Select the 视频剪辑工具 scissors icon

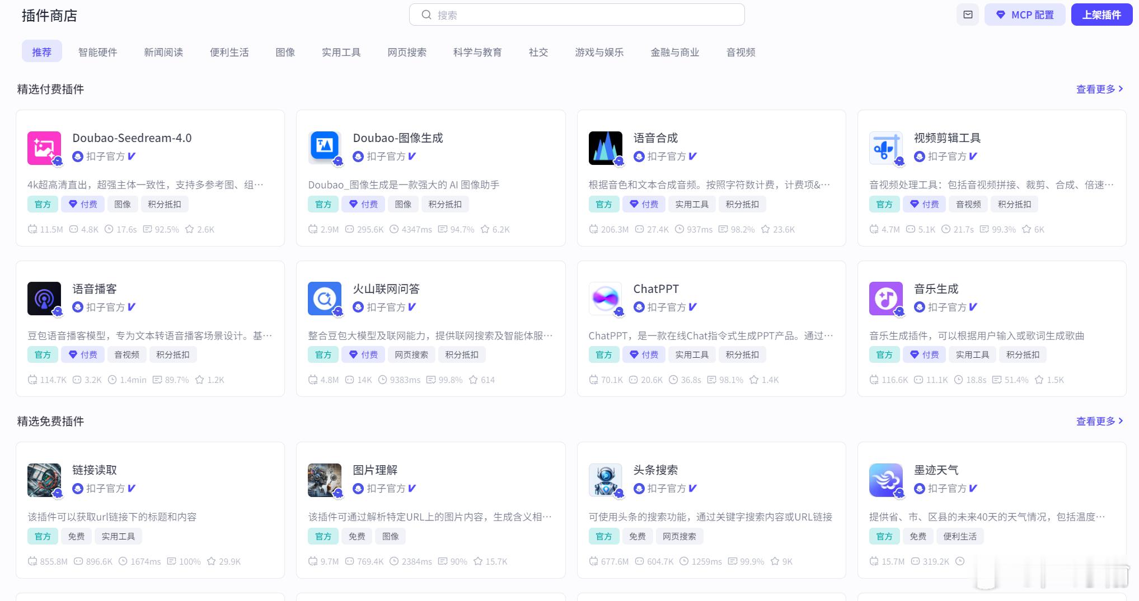[886, 148]
